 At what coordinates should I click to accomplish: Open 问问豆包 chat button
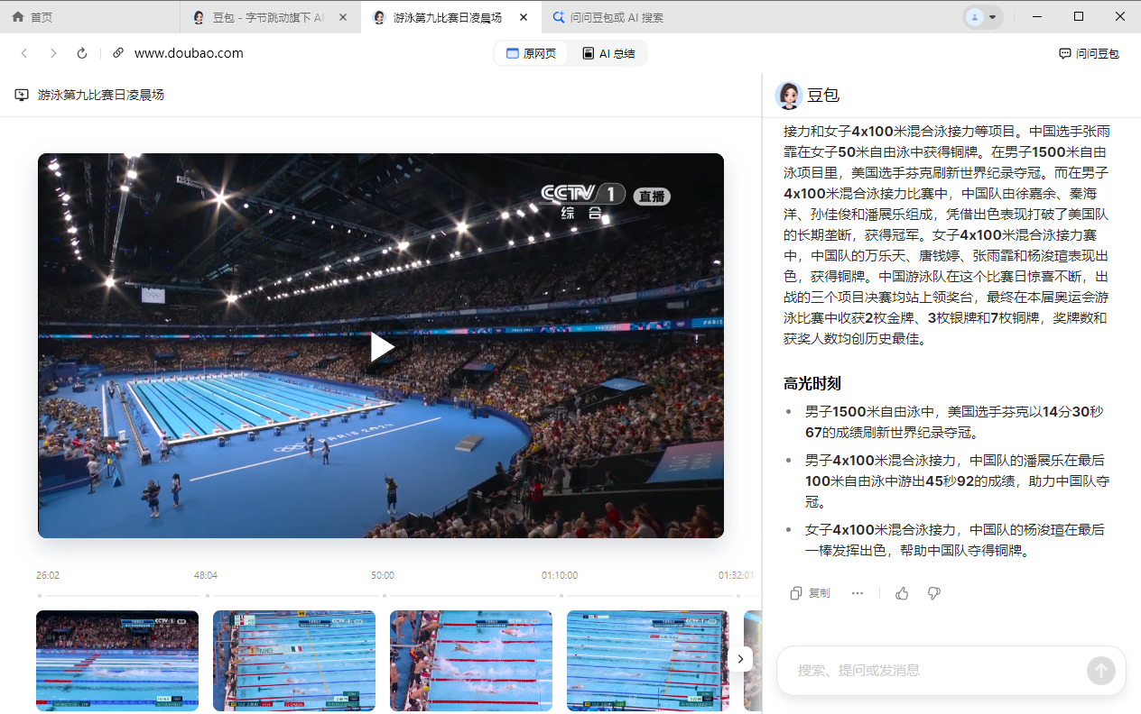1089,53
